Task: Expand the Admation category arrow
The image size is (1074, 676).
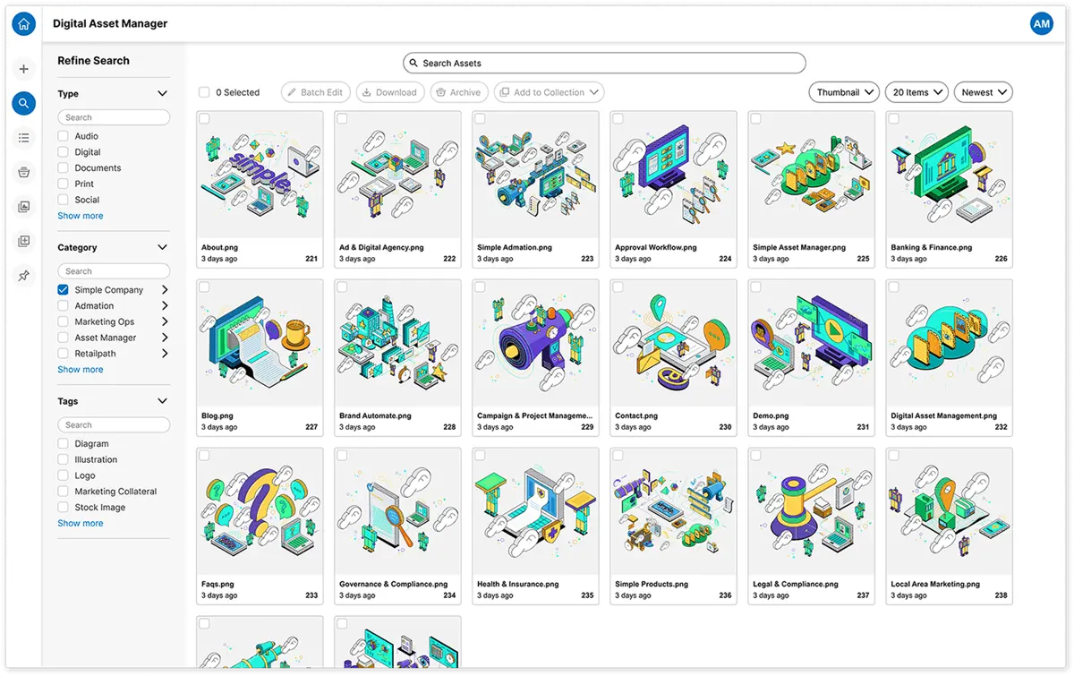Action: point(165,306)
